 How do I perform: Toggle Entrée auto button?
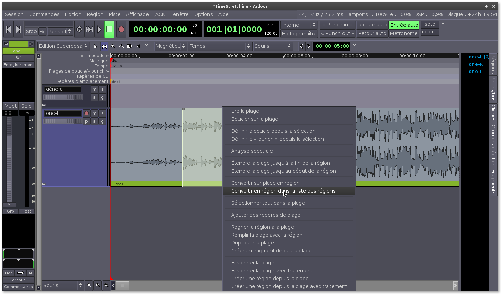coord(404,25)
